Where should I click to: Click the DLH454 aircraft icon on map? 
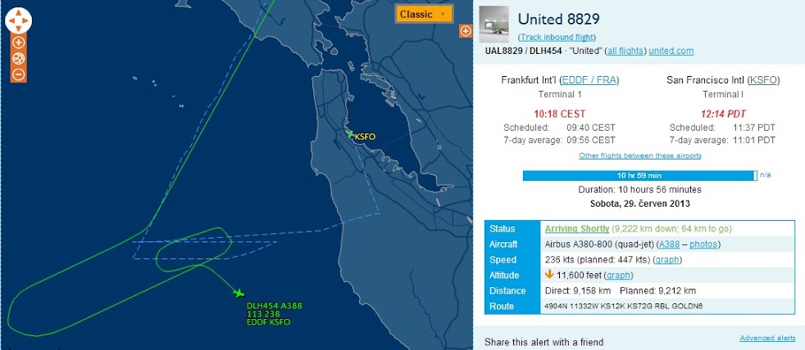(x=239, y=293)
